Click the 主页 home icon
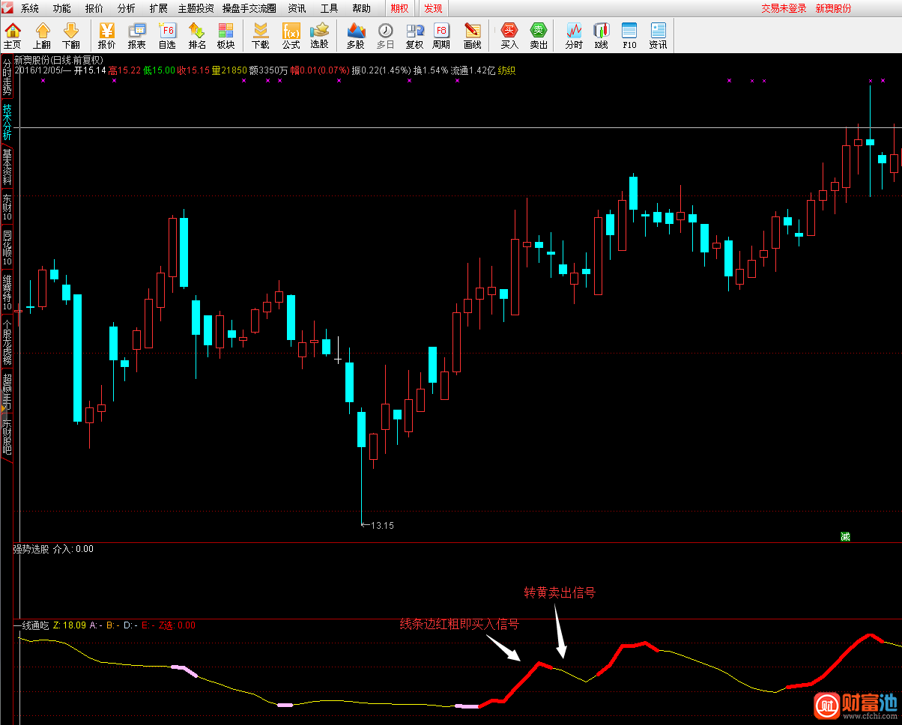Screen dimensions: 902x725 (x=13, y=35)
